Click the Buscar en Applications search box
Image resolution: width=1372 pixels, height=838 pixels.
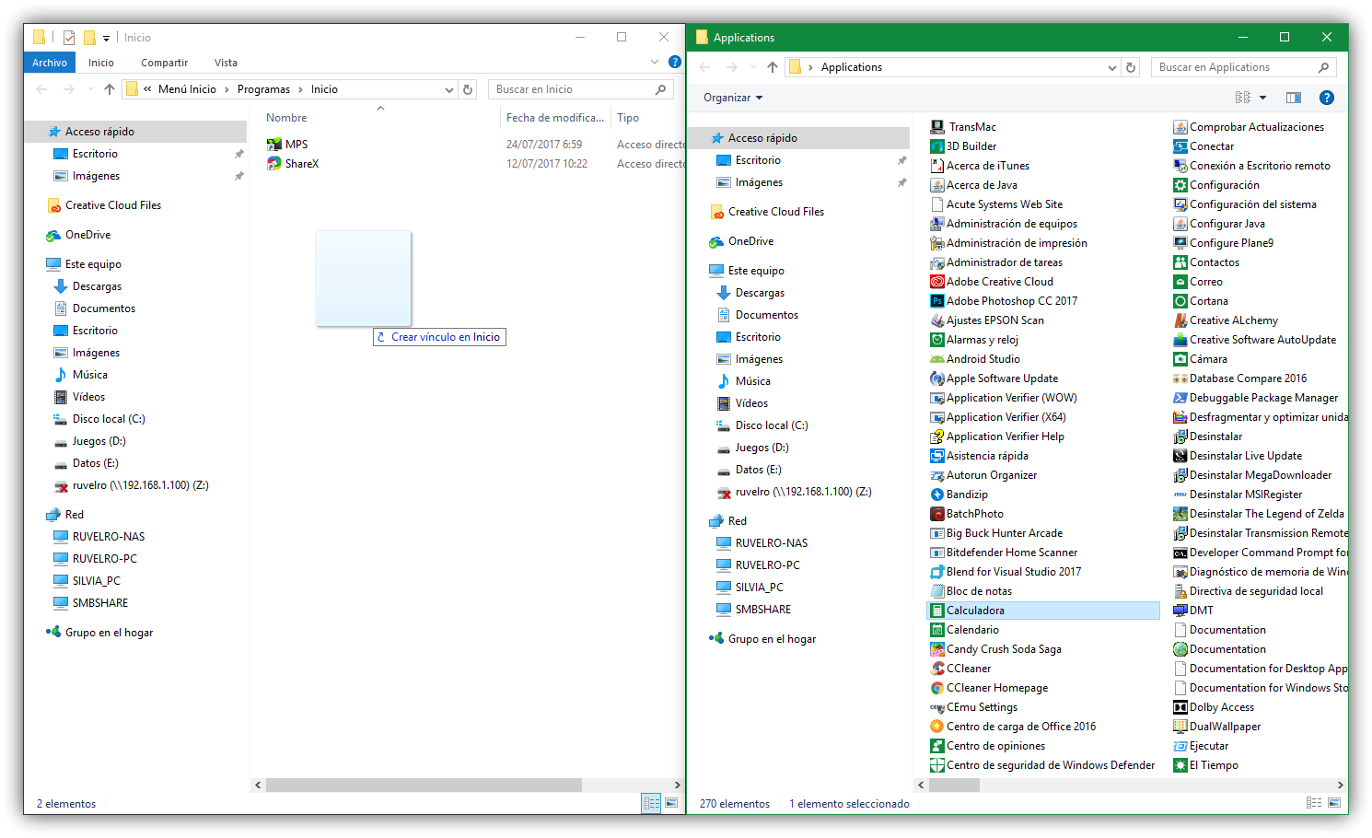[x=1243, y=67]
